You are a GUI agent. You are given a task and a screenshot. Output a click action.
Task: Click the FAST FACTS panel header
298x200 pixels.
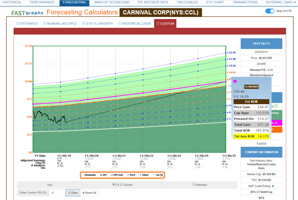(261, 44)
